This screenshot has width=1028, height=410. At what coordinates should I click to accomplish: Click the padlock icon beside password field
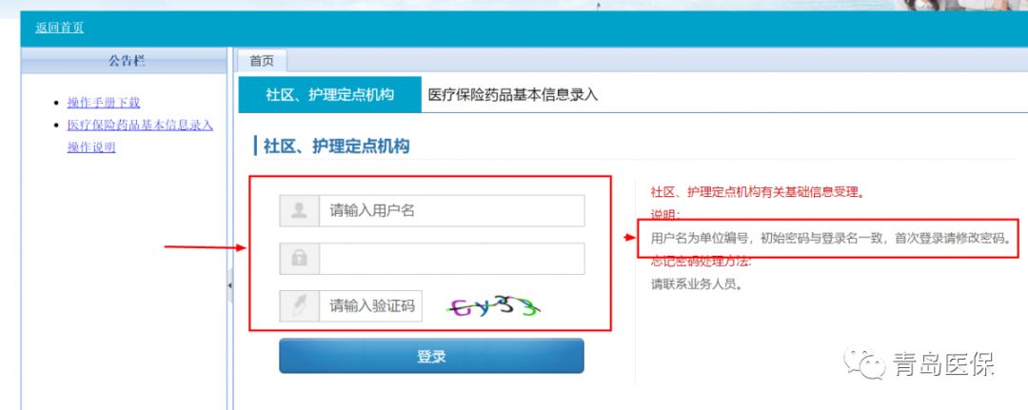tap(300, 259)
